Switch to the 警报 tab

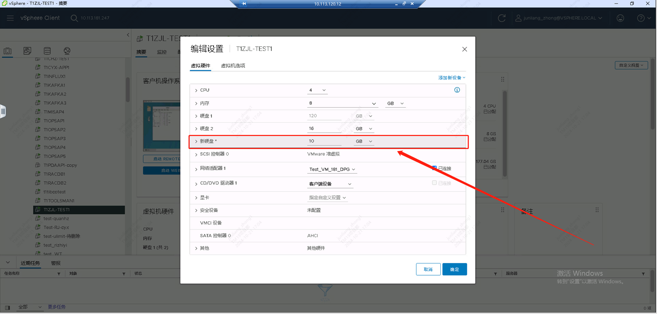(x=56, y=263)
